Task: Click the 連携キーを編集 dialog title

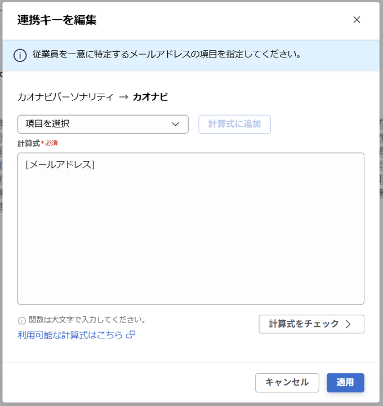Action: click(x=57, y=20)
